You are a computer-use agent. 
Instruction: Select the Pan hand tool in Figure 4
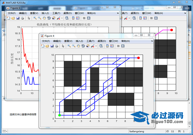point(78,46)
